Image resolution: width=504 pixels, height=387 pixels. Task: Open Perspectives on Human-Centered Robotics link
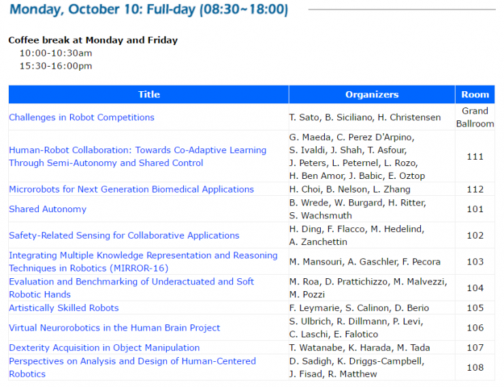pyautogui.click(x=132, y=368)
